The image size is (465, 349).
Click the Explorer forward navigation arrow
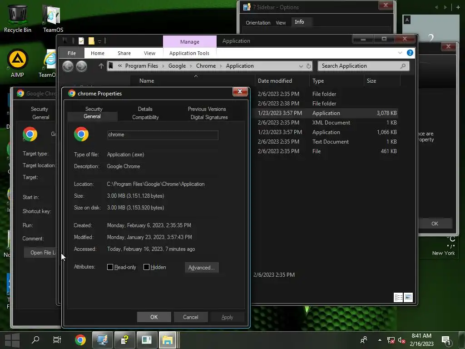coord(82,66)
